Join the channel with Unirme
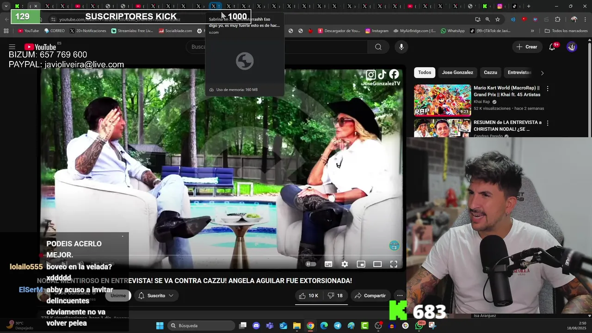Screen dimensions: 592x333 tap(118, 296)
